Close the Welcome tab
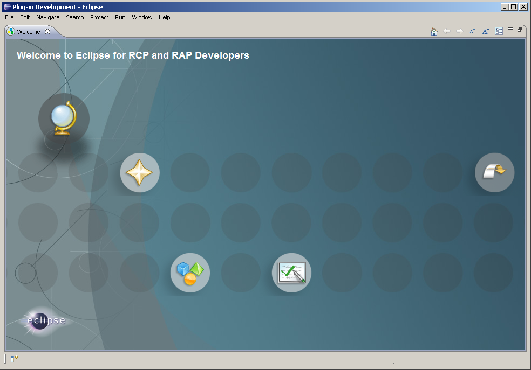The image size is (531, 370). (x=47, y=31)
